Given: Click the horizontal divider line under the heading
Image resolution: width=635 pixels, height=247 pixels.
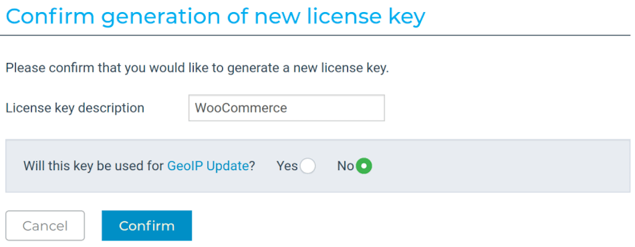Looking at the screenshot, I should (317, 35).
